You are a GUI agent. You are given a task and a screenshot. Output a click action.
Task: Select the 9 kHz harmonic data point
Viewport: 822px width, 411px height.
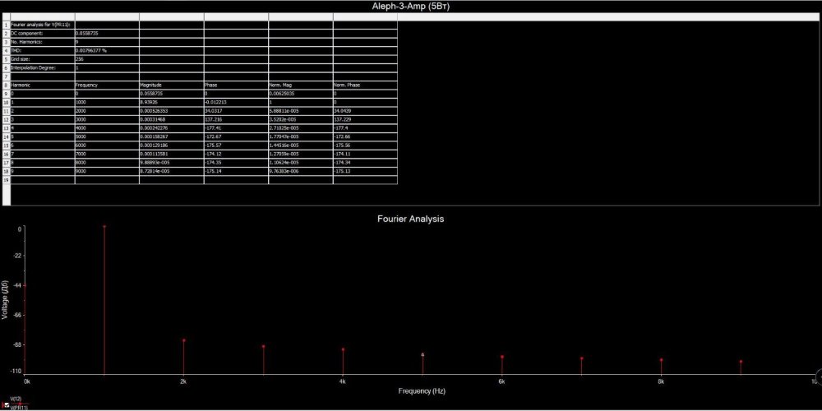741,362
